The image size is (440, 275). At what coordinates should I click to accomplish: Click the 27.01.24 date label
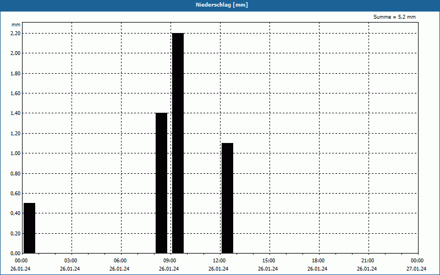pos(416,269)
